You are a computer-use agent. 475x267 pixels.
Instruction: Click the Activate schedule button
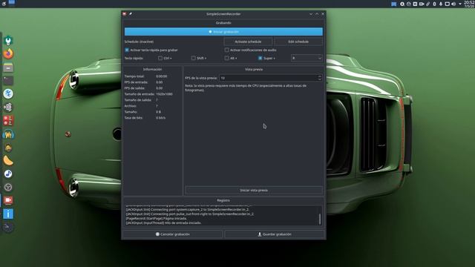click(x=248, y=42)
